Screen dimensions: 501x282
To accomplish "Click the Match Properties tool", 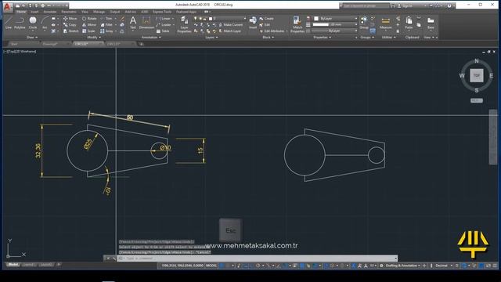I will coord(297,24).
